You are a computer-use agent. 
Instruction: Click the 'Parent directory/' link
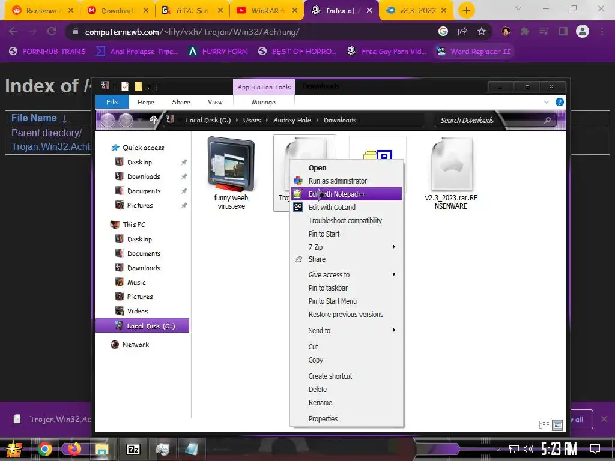click(x=46, y=133)
